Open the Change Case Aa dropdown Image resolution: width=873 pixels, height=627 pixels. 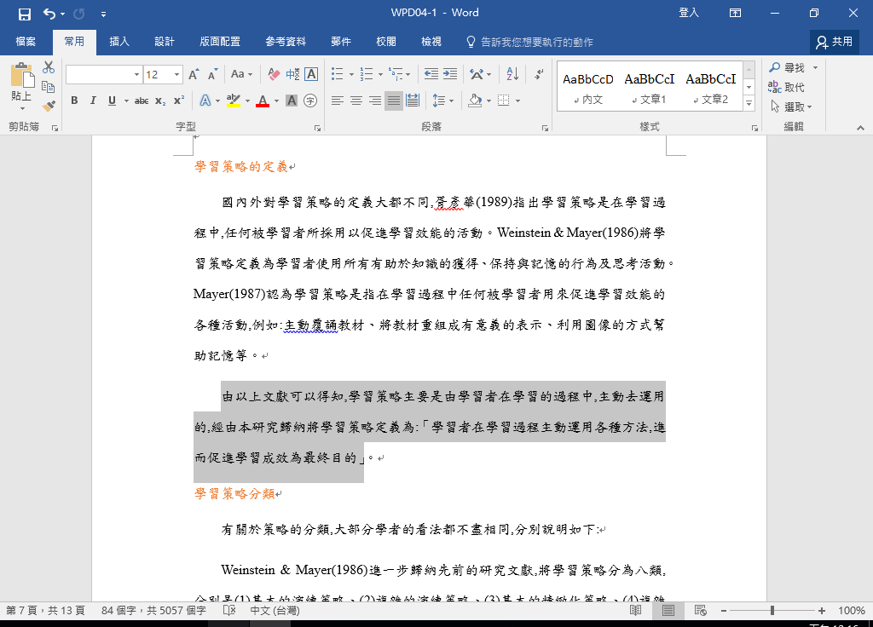(x=241, y=74)
